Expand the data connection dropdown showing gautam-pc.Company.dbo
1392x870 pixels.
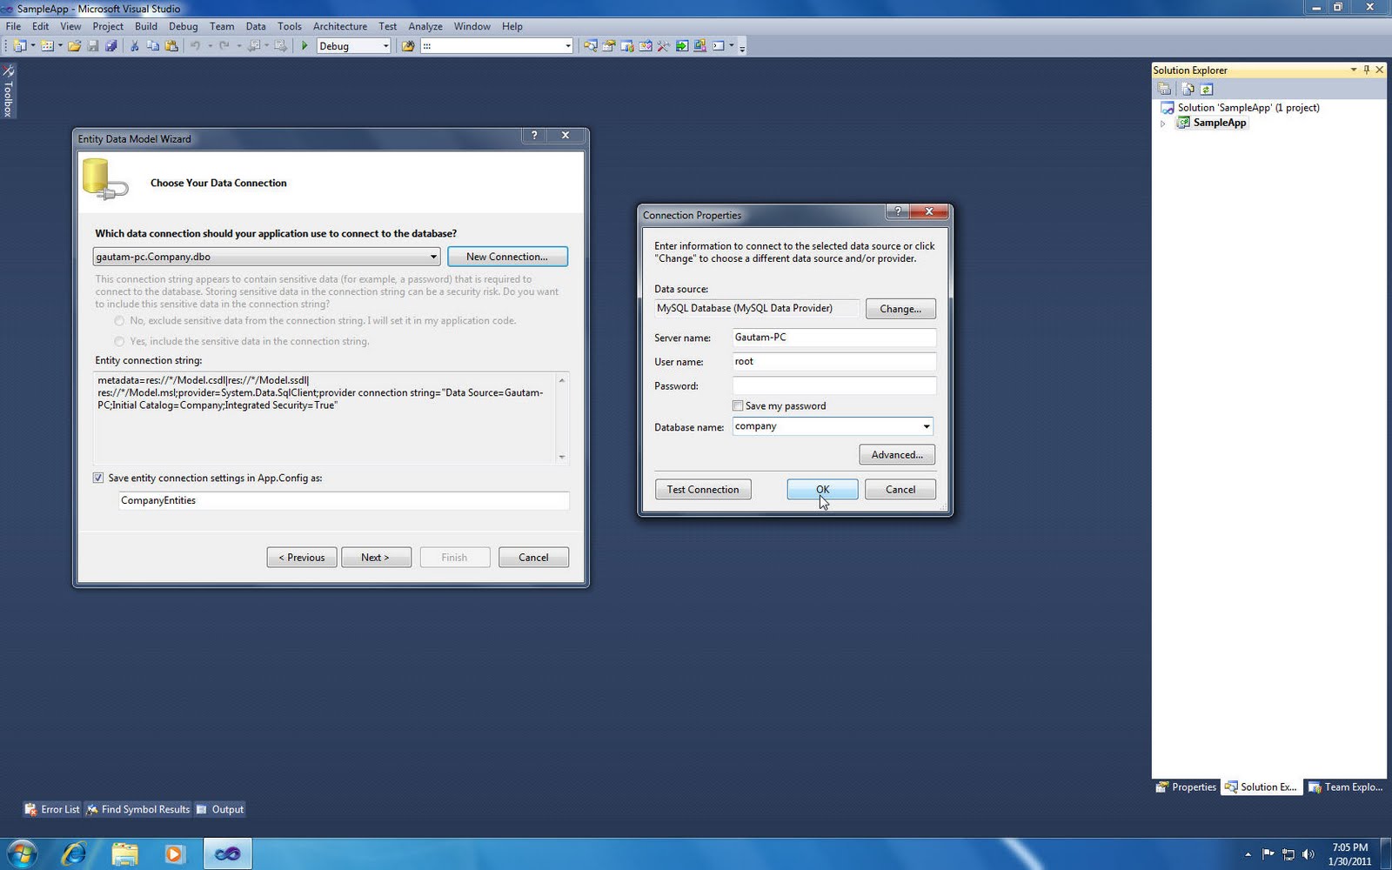pos(433,257)
